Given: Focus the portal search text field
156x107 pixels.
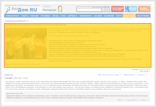Looking at the screenshot, I should 89,10.
